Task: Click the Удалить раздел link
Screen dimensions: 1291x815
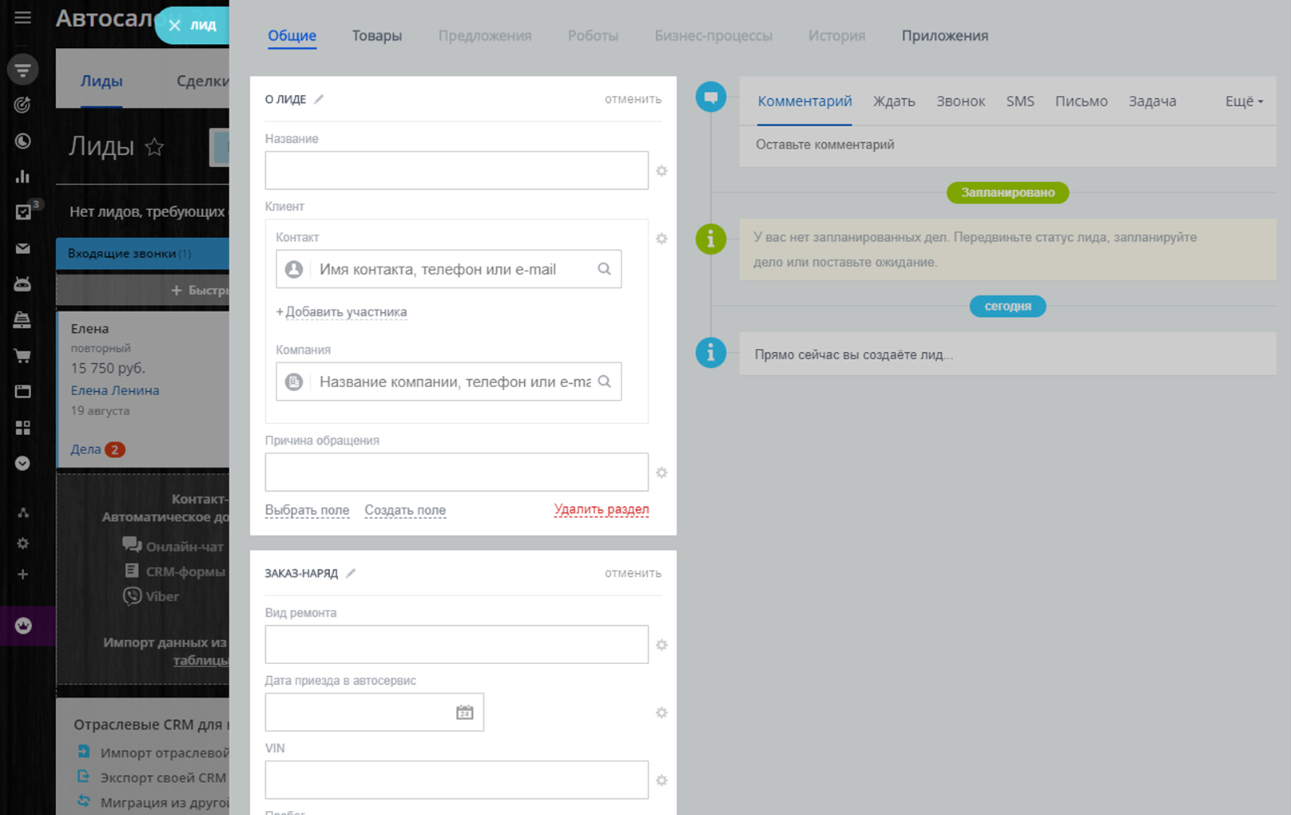Action: click(x=601, y=509)
